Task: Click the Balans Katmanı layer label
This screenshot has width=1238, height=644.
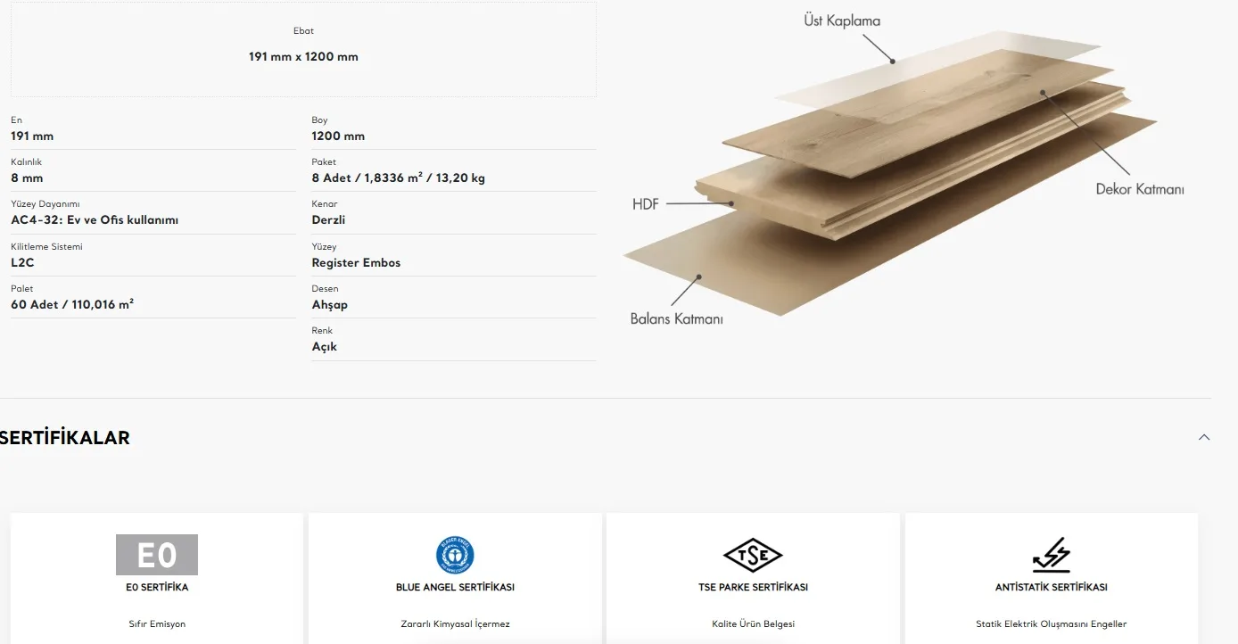Action: (x=676, y=318)
